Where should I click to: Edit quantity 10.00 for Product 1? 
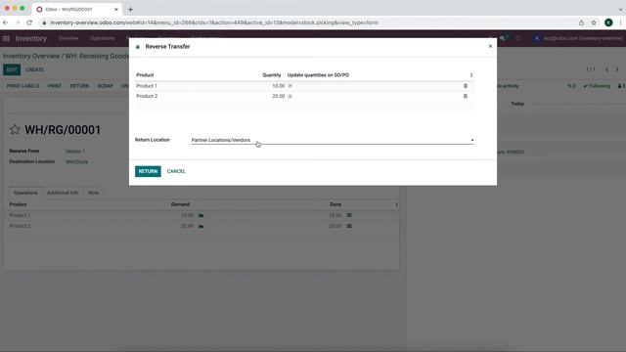pyautogui.click(x=278, y=86)
